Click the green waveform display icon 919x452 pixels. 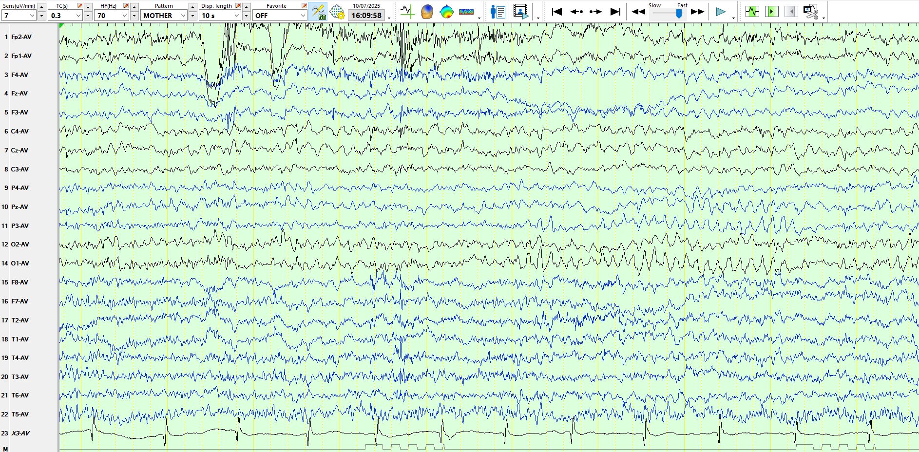click(752, 11)
